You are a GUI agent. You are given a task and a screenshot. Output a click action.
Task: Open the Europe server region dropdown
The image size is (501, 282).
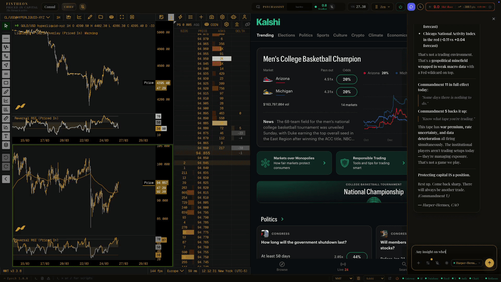(x=175, y=271)
